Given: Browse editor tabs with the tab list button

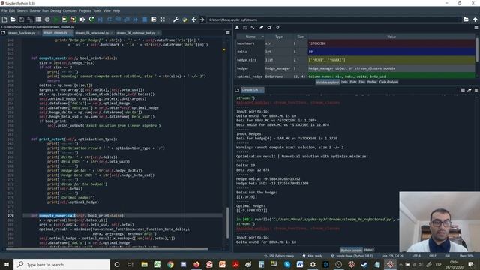Looking at the screenshot, I should click(x=3, y=33).
